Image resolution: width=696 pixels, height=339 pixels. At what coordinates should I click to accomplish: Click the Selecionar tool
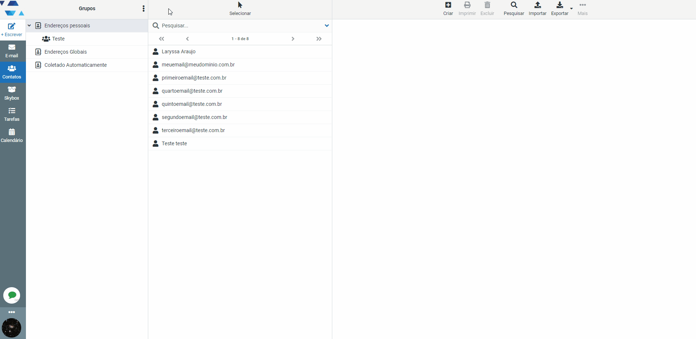click(240, 9)
